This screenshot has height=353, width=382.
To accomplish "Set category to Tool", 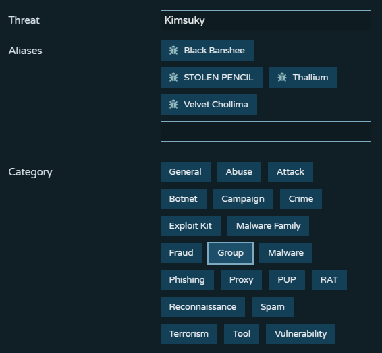I will pos(242,334).
